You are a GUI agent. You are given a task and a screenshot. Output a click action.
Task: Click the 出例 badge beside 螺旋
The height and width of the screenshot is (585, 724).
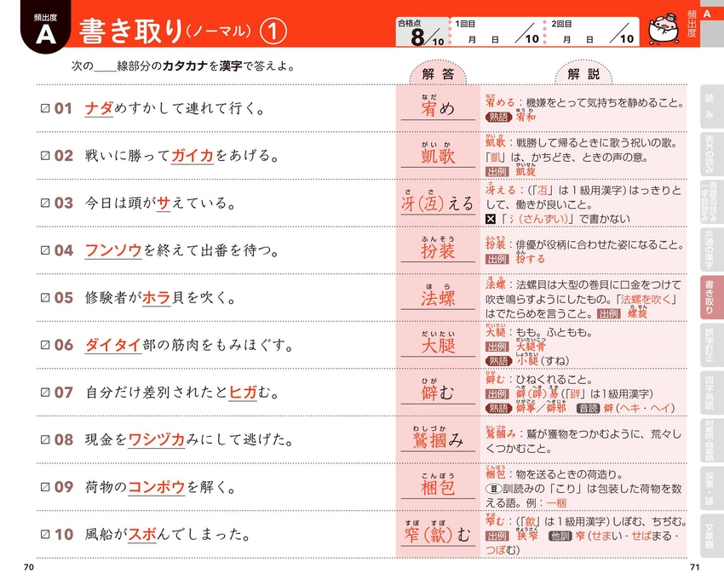(608, 314)
